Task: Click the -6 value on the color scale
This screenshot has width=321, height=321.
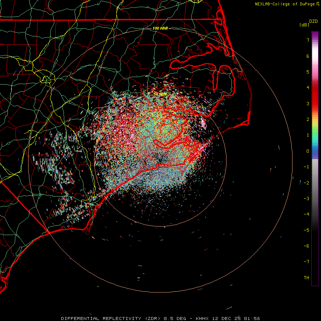Action: (306, 246)
